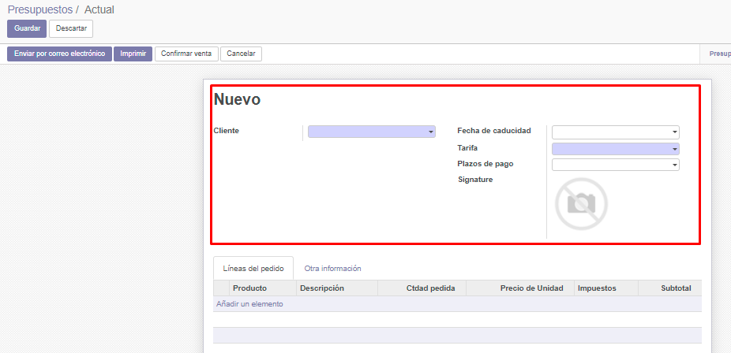Send quote with Enviar por correo electrónico

59,54
